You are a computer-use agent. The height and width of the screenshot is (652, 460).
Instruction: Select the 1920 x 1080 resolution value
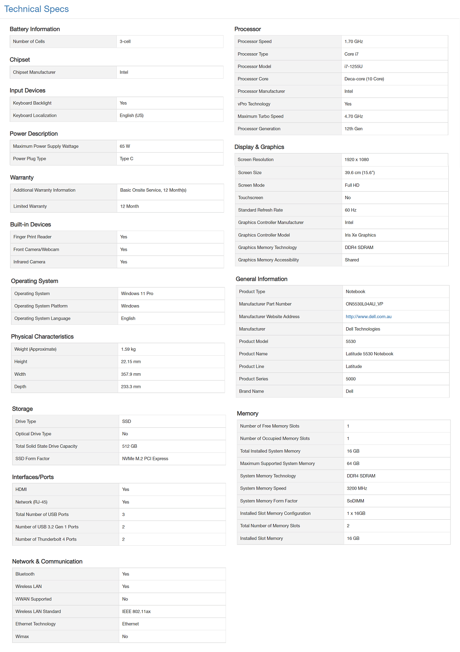click(x=357, y=160)
